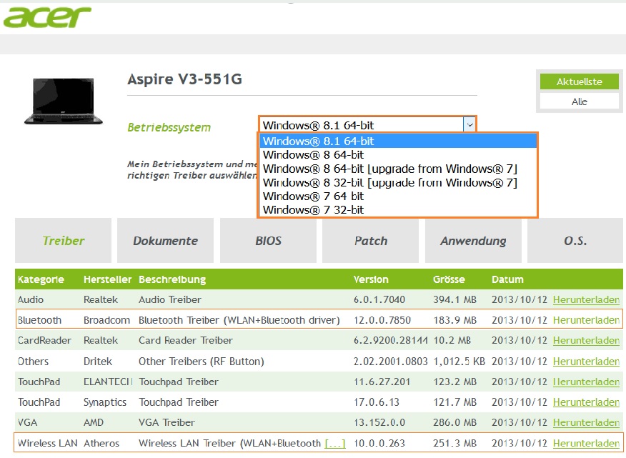Click version 6.2.9200.28144 in CardReader row
Viewport: 626px width, 458px height.
(x=390, y=340)
